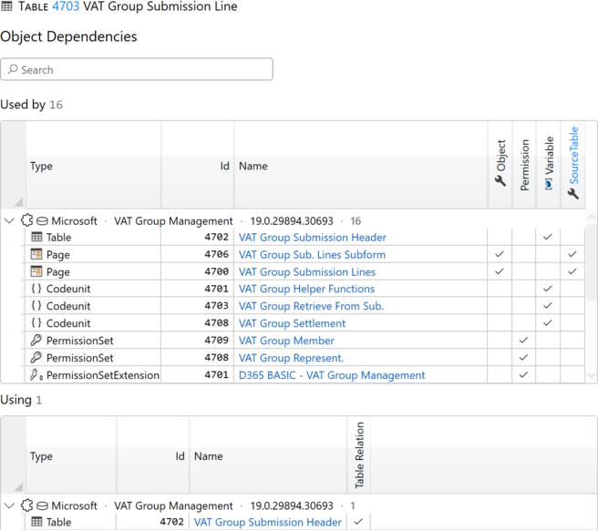Click the Used by list vertical scrollbar
This screenshot has height=530, width=598.
(591, 262)
